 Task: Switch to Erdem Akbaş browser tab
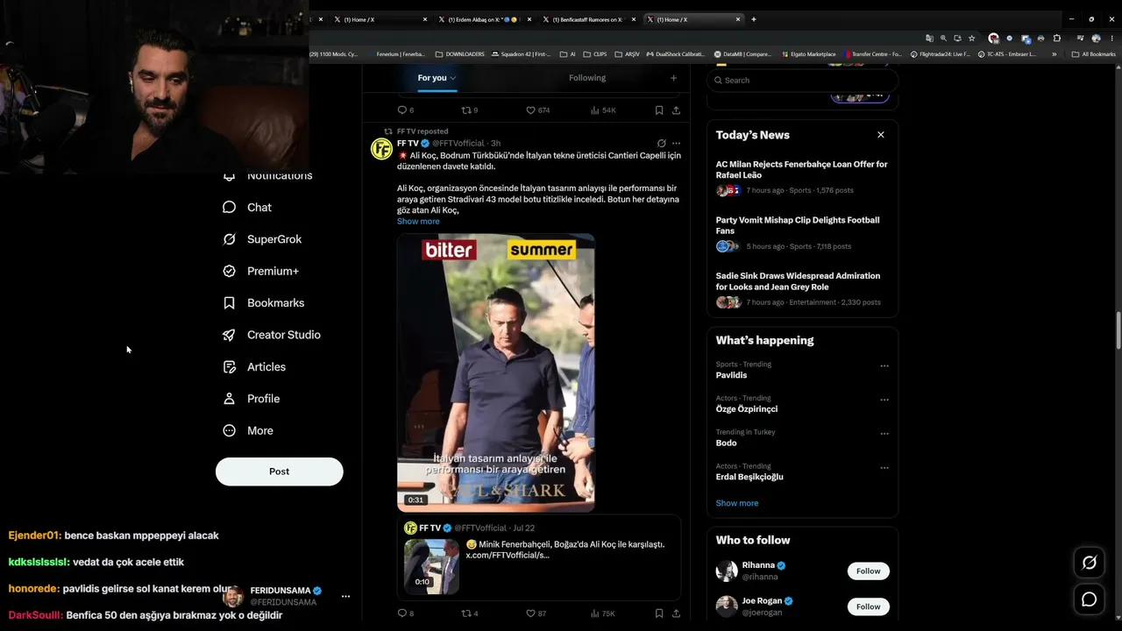coord(485,19)
